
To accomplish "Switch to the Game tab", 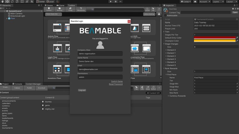I will coord(61,5).
